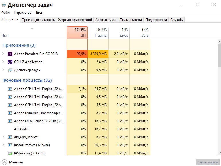Click the Меньше circular arrow icon
The width and height of the screenshot is (221, 166).
click(4, 162)
